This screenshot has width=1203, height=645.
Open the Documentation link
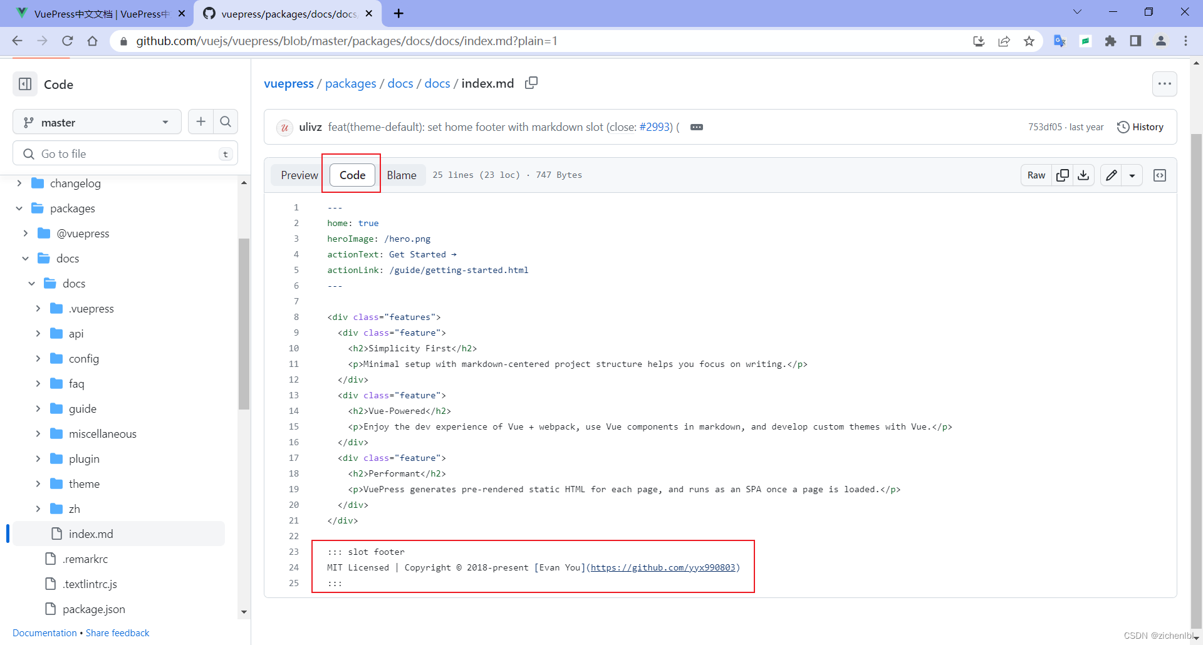[x=44, y=633]
